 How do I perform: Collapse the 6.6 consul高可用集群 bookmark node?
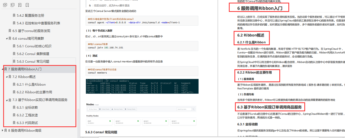7,38
